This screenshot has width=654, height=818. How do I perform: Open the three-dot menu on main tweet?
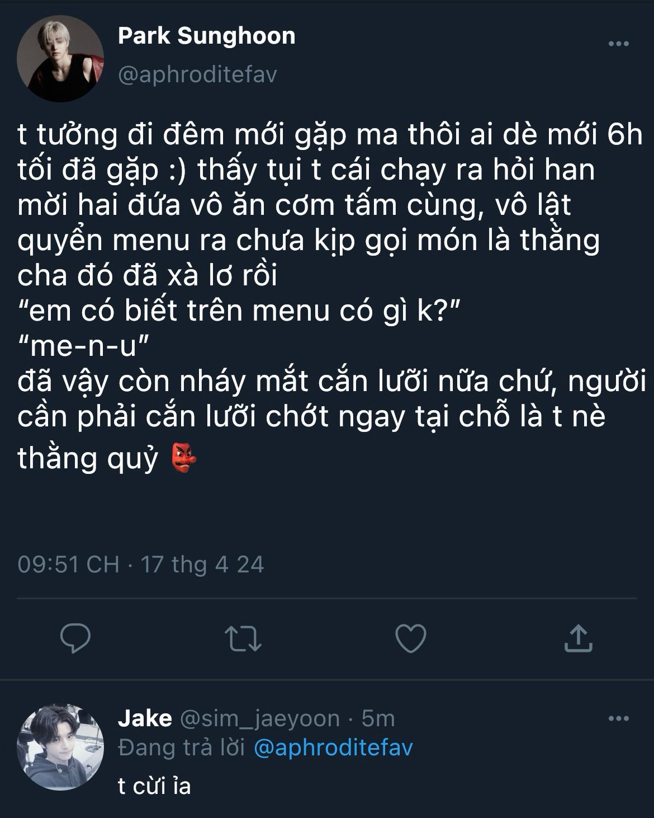(x=619, y=44)
